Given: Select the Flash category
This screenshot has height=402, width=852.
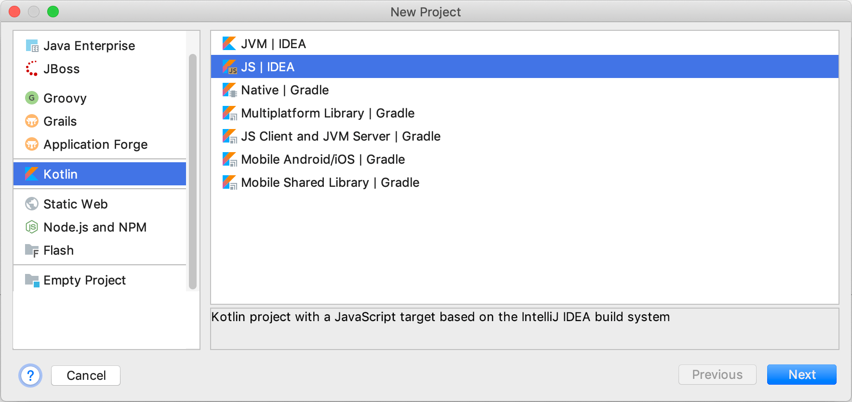Looking at the screenshot, I should (100, 250).
